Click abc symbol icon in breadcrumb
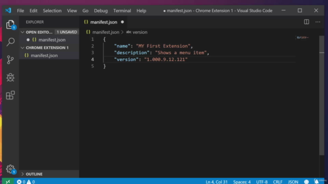Image resolution: width=328 pixels, height=184 pixels. point(129,32)
